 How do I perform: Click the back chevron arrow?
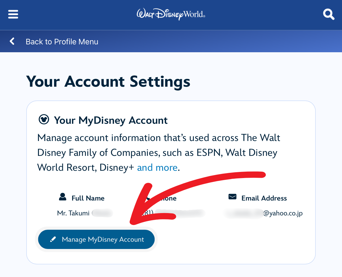pos(12,41)
